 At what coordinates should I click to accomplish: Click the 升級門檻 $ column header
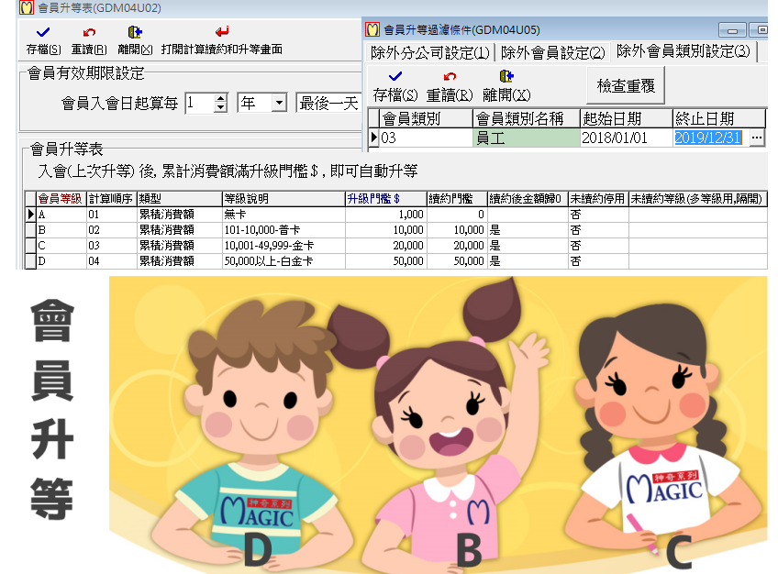[x=385, y=199]
